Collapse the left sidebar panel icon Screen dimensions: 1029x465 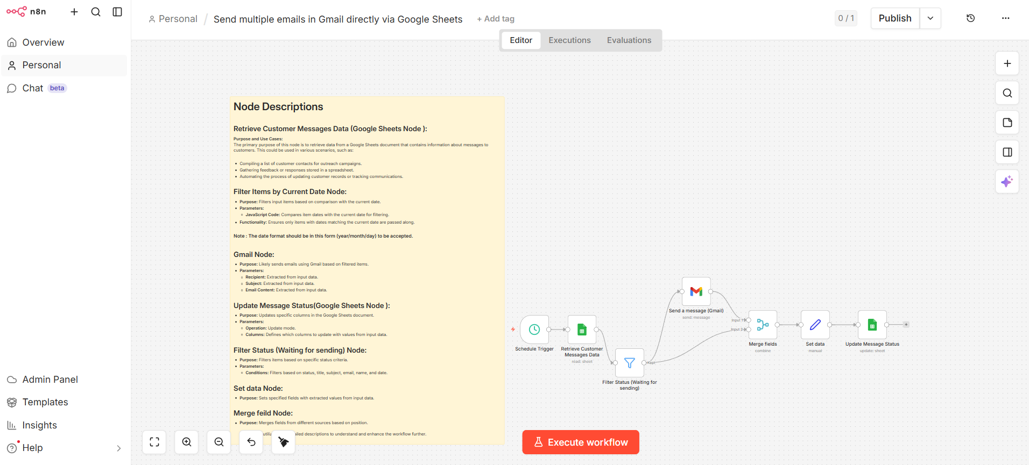(x=117, y=12)
